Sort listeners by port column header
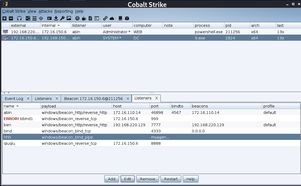Screen dimensions: 301x186 (160, 106)
